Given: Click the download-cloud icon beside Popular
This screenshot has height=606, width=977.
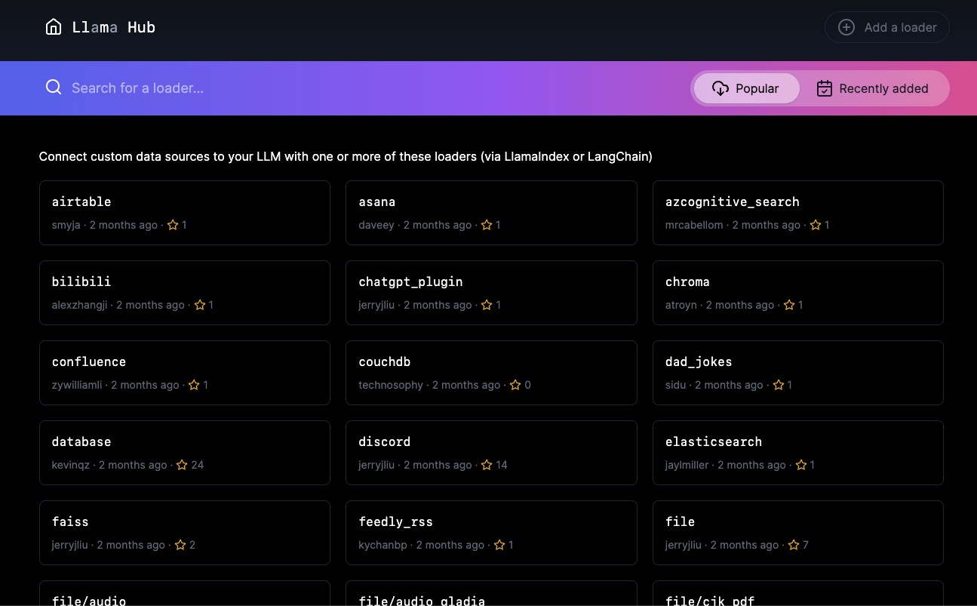Looking at the screenshot, I should tap(722, 88).
